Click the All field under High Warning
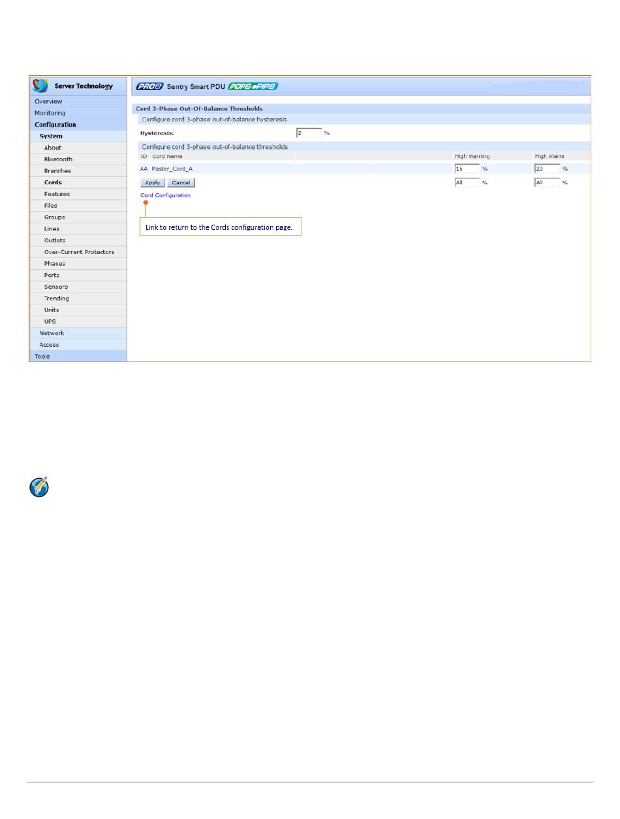620x819 pixels. (x=467, y=183)
